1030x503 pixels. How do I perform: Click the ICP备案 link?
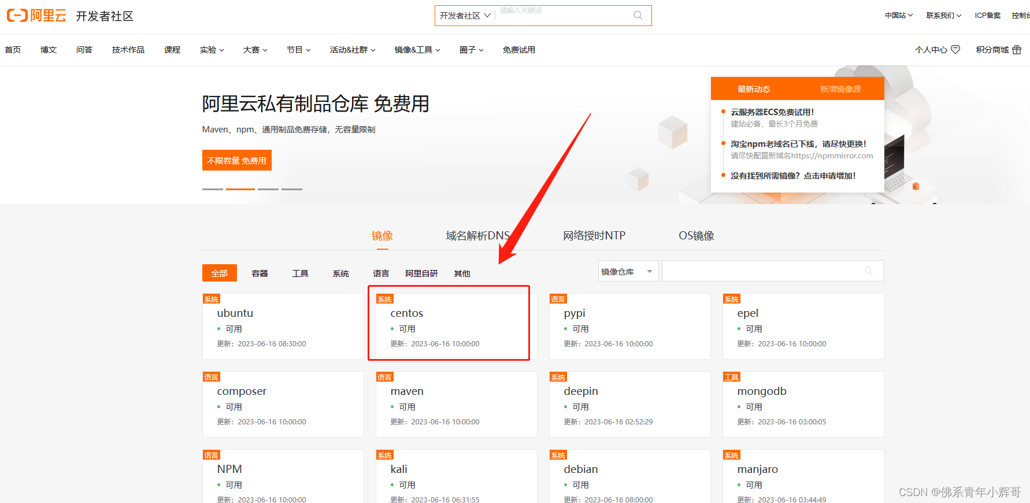987,16
